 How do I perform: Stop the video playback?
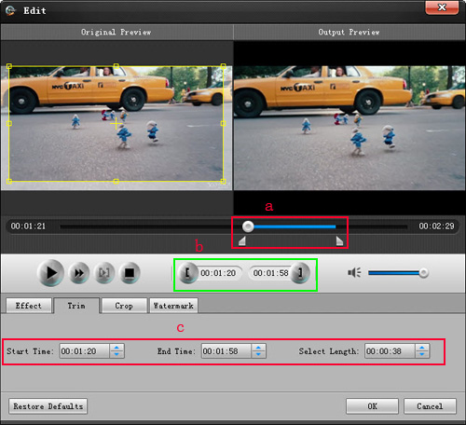pyautogui.click(x=130, y=273)
